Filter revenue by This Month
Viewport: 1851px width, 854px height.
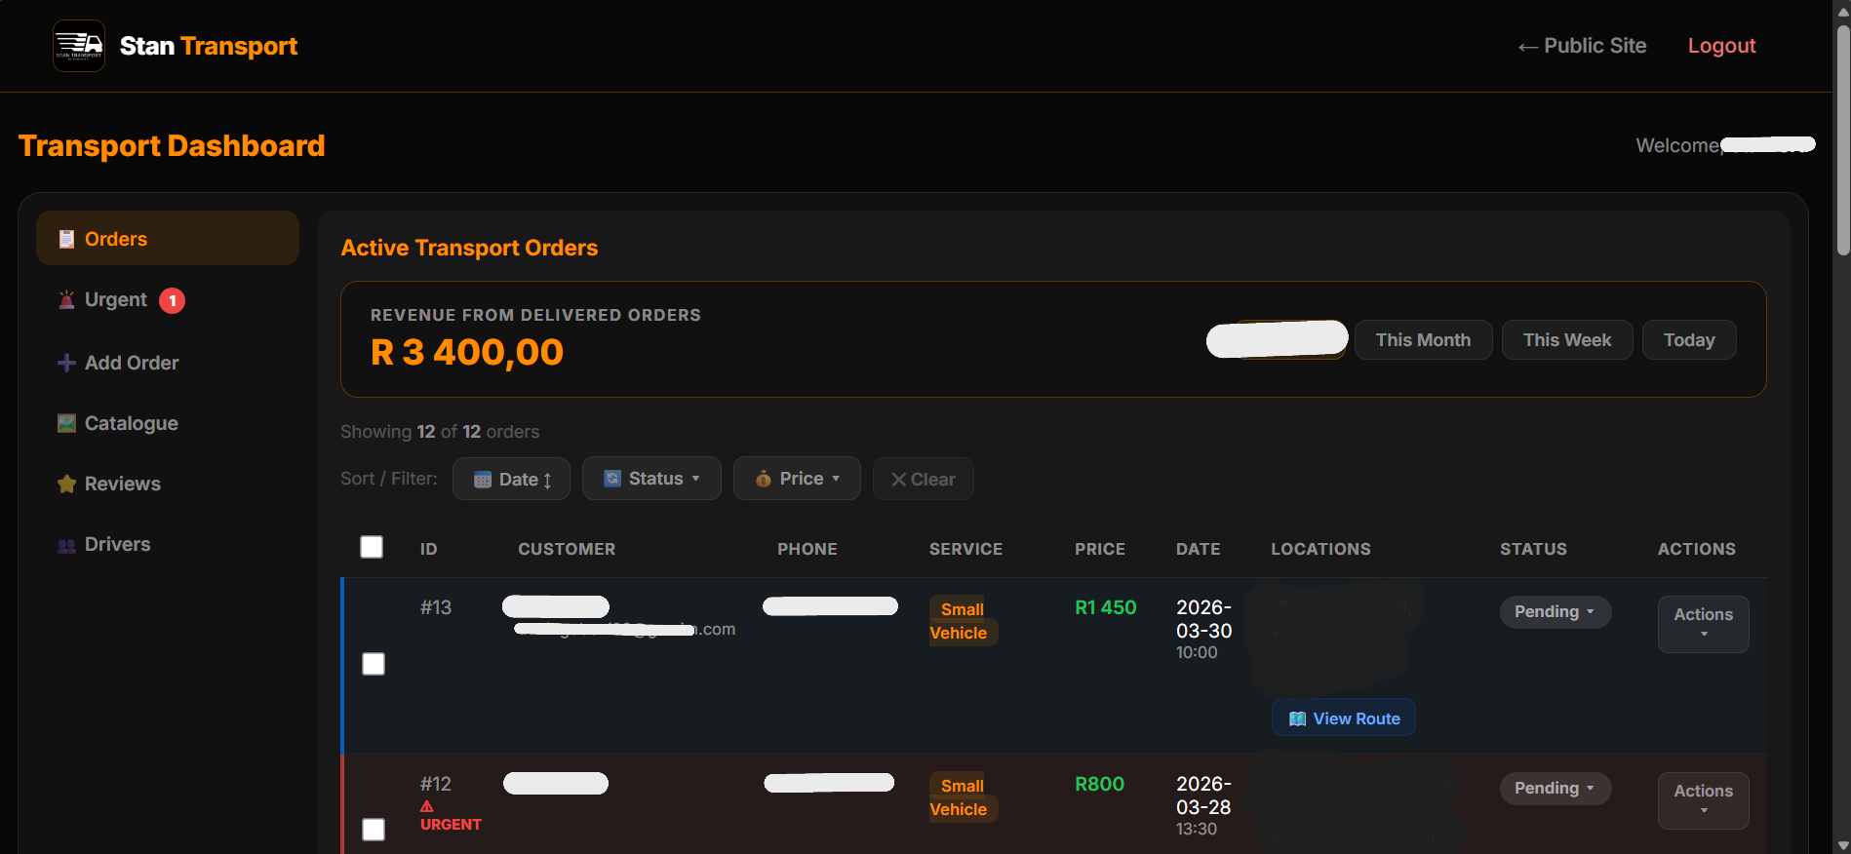(1423, 340)
